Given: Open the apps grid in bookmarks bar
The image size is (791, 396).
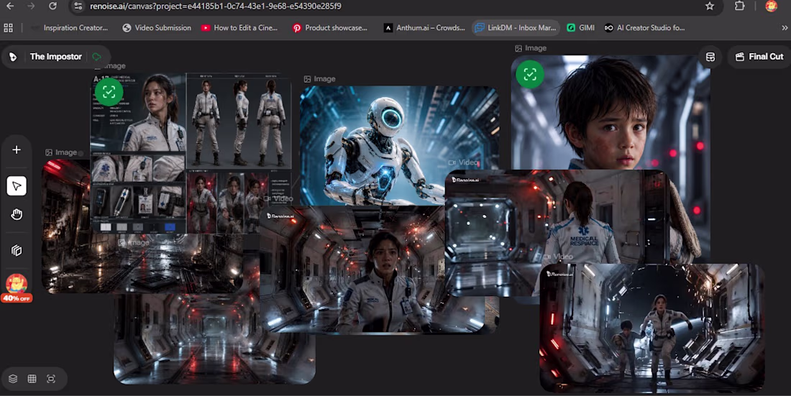Looking at the screenshot, I should (9, 28).
